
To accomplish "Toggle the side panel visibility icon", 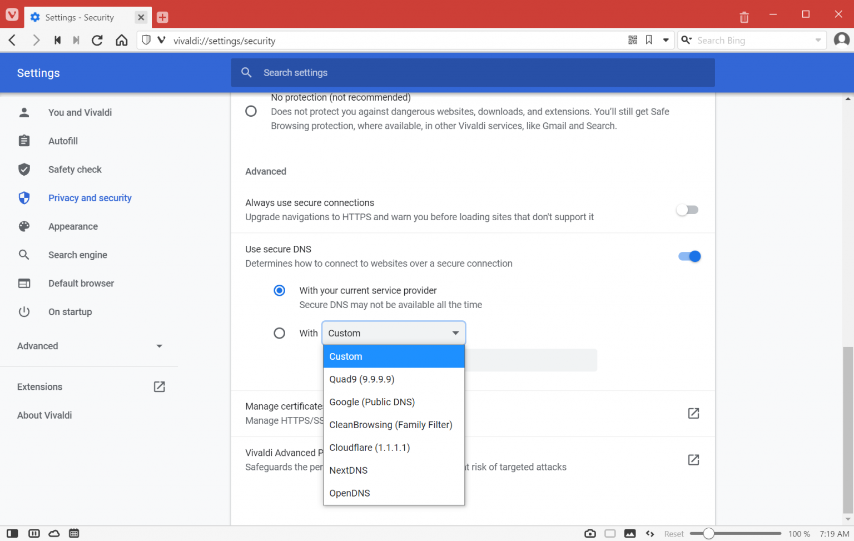I will [12, 533].
